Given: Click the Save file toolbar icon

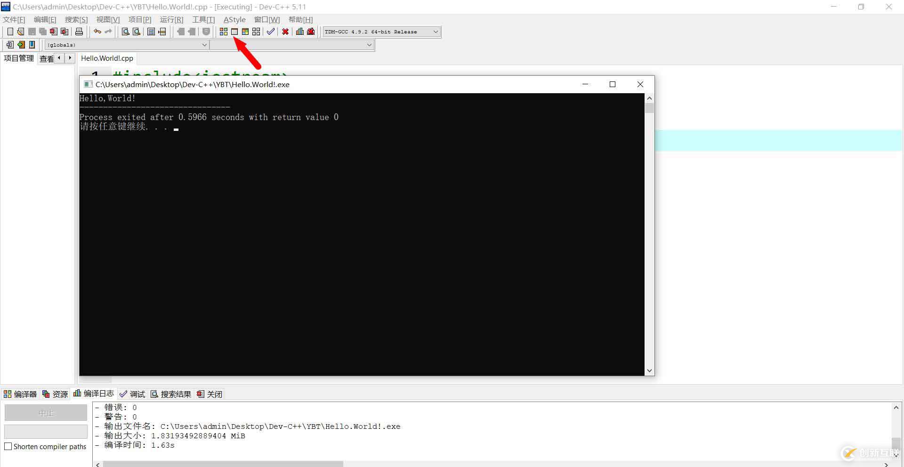Looking at the screenshot, I should click(32, 32).
